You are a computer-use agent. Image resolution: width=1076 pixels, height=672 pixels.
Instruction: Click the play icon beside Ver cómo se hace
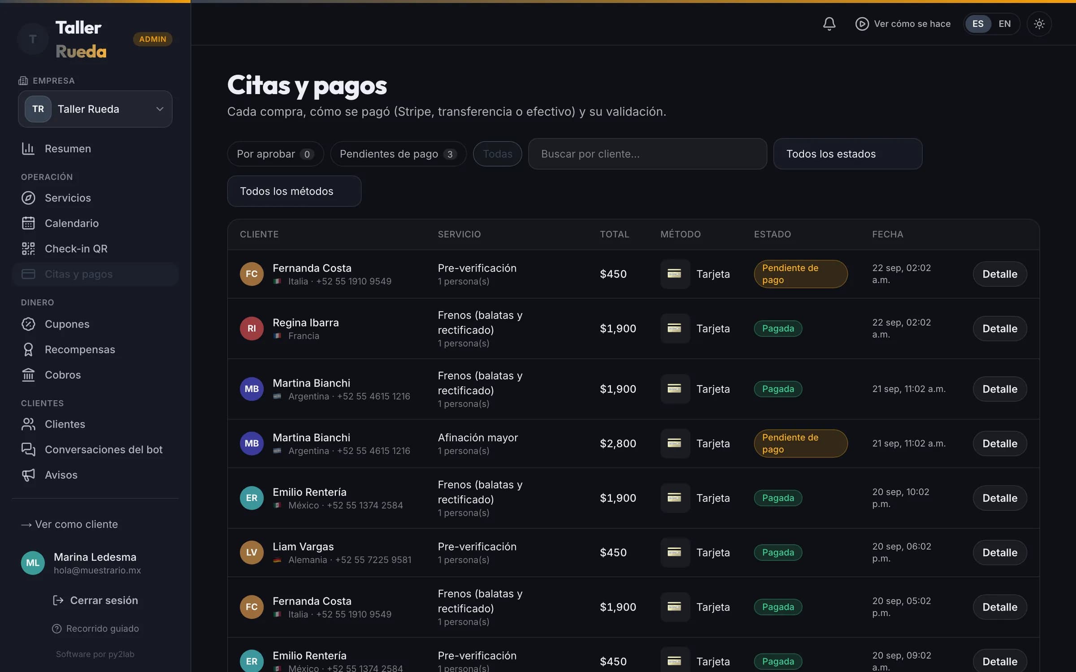pos(862,24)
